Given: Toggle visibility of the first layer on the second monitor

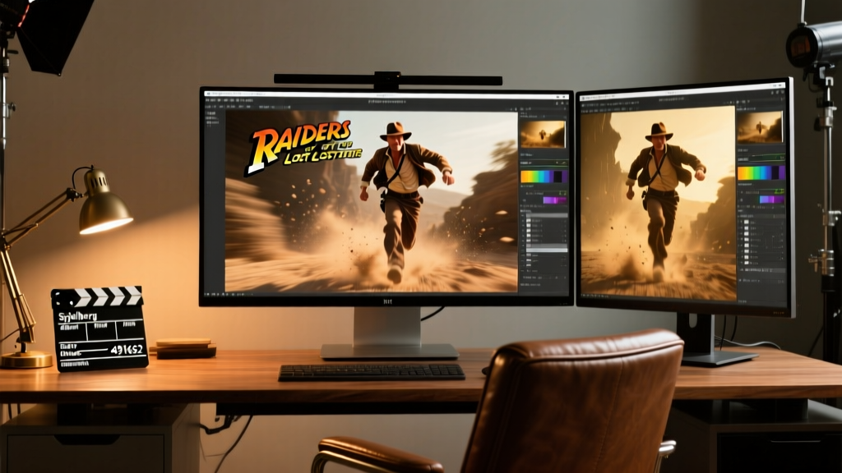Looking at the screenshot, I should pyautogui.click(x=742, y=223).
